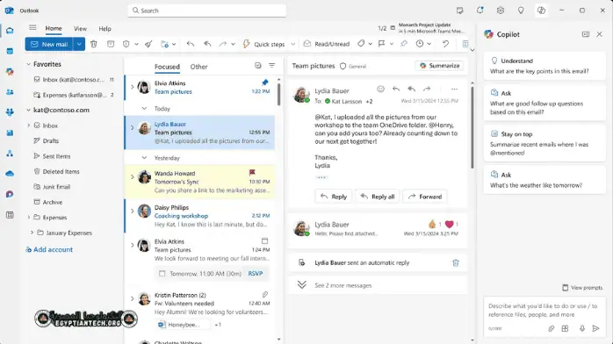Click the RSVP link
The image size is (613, 344).
coord(256,273)
